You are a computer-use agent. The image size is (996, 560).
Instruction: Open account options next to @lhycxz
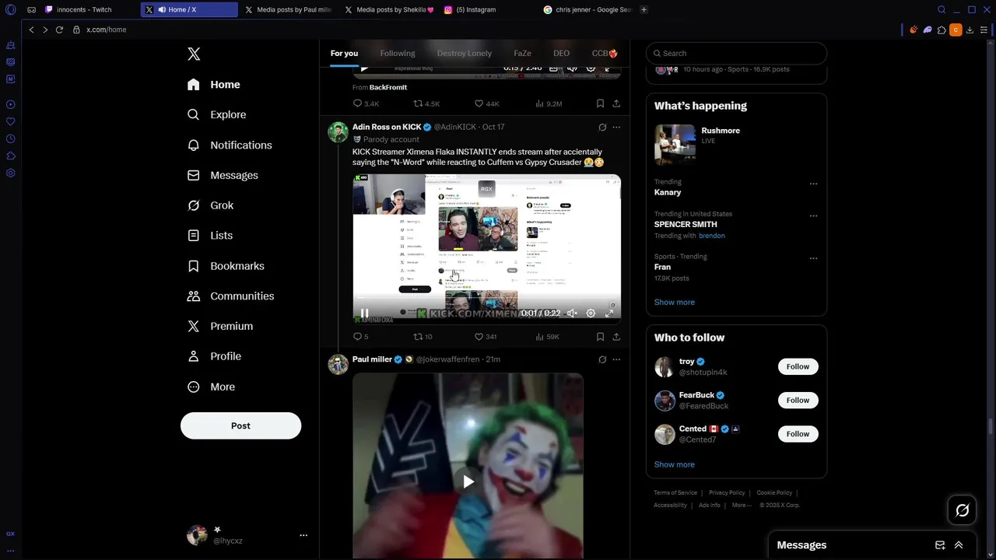(x=303, y=535)
